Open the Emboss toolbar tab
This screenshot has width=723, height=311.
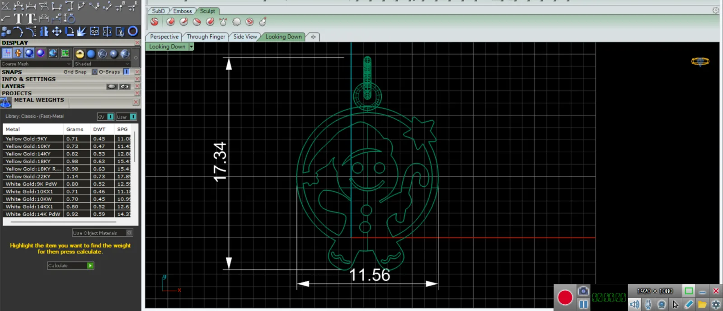[183, 11]
